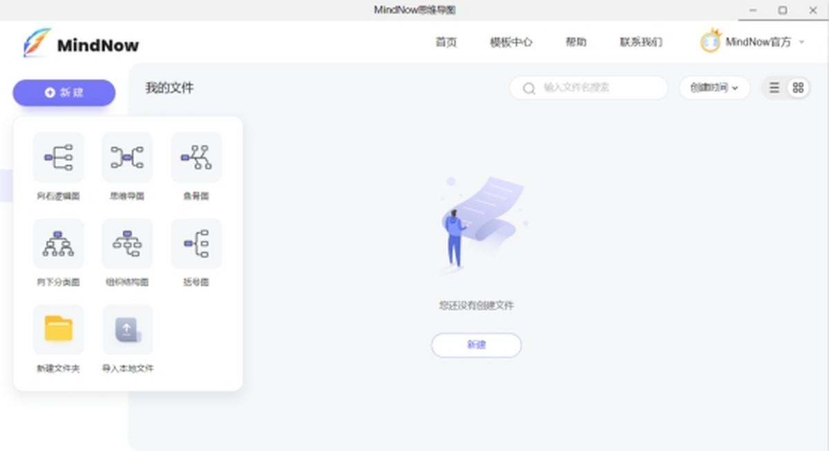Viewport: 829px width, 451px height.
Task: Click the purple 新建 button
Action: [63, 92]
